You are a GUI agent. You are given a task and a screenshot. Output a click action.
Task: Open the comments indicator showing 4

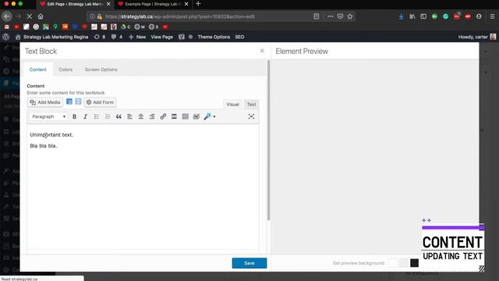(117, 37)
